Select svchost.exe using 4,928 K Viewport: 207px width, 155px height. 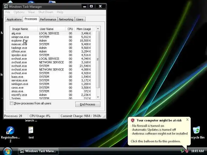click(x=51, y=73)
